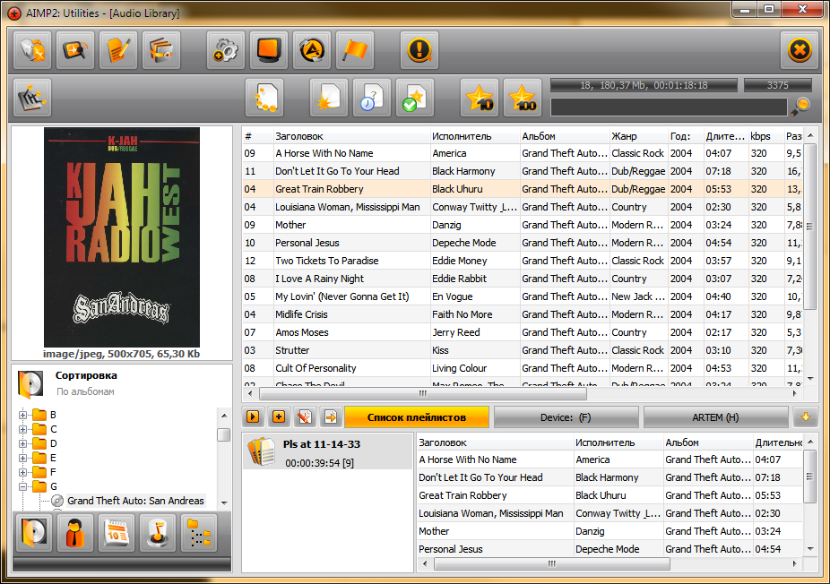Expand the F folder in tree
Viewport: 830px width, 584px height.
click(22, 472)
